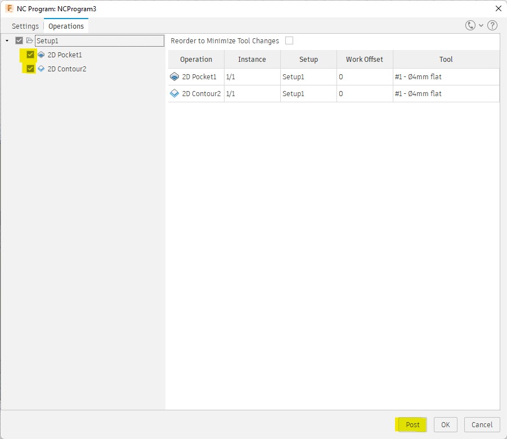This screenshot has width=507, height=439.
Task: Click the OK button
Action: (445, 425)
